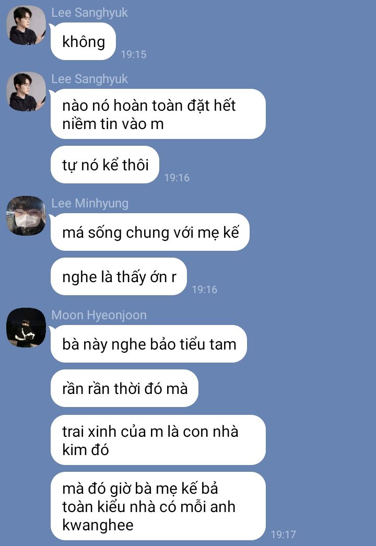Click the 19:17 timestamp

[284, 534]
